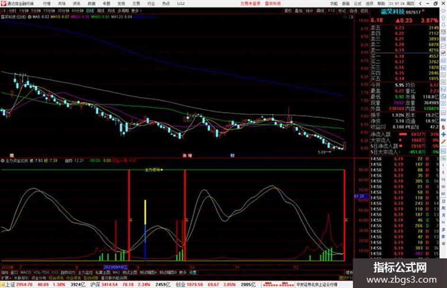Image resolution: width=447 pixels, height=288 pixels.
Task: Switch chart to 30分钟 period
Action: (x=63, y=10)
